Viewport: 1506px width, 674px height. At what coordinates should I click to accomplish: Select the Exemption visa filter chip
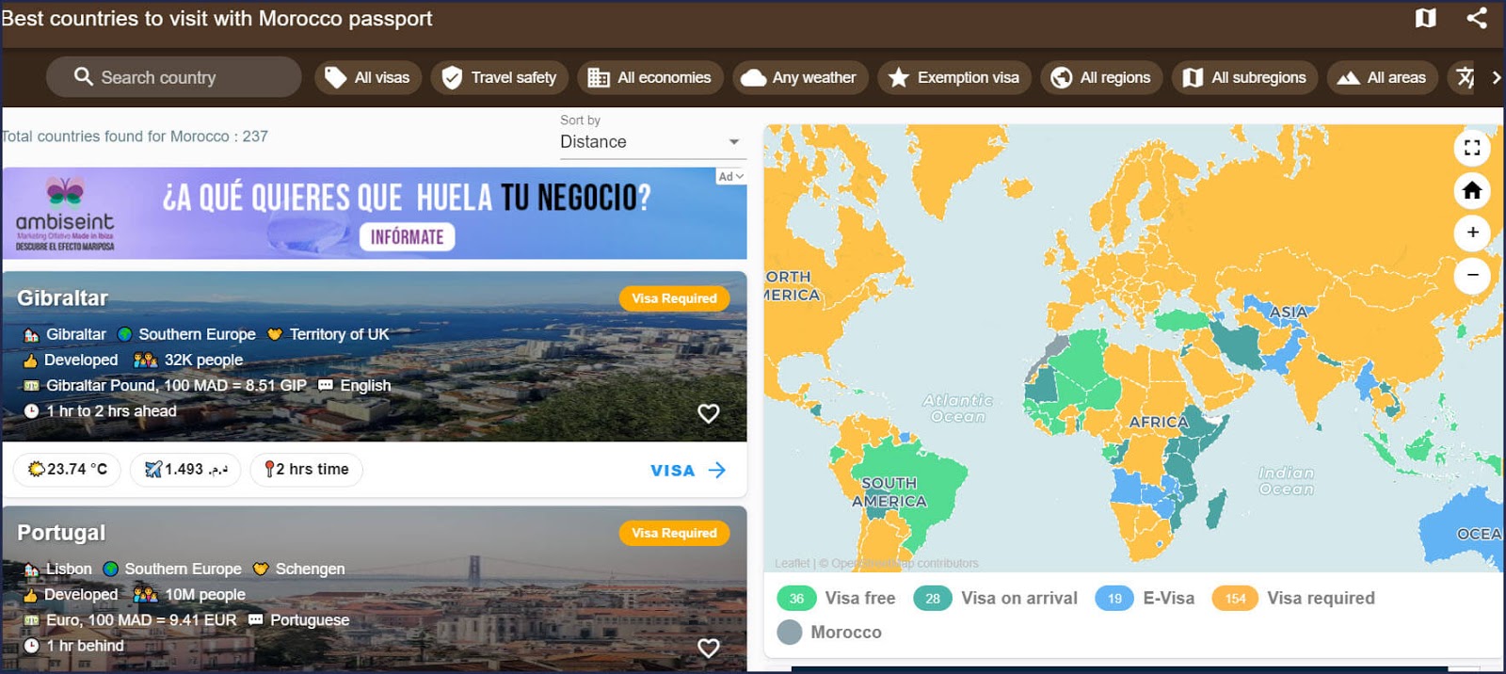[954, 77]
